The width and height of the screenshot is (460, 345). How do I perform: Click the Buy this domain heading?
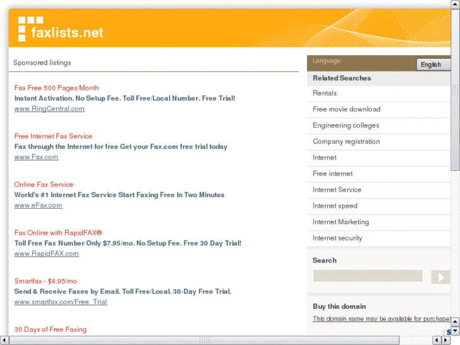[x=339, y=306]
